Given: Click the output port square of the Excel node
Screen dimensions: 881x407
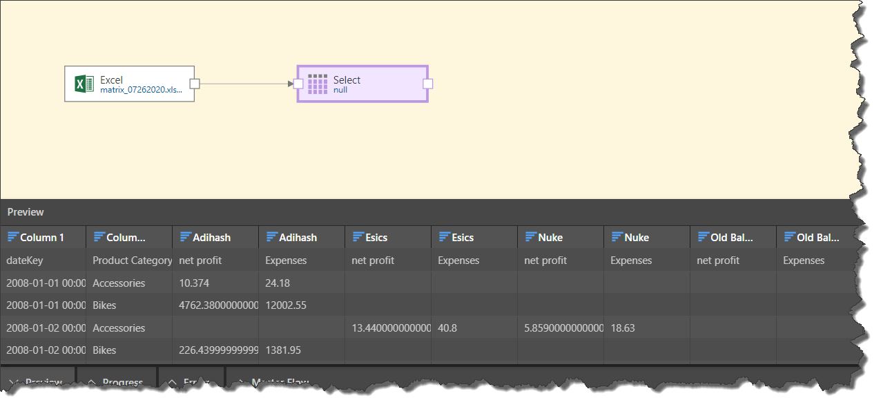Looking at the screenshot, I should 195,84.
